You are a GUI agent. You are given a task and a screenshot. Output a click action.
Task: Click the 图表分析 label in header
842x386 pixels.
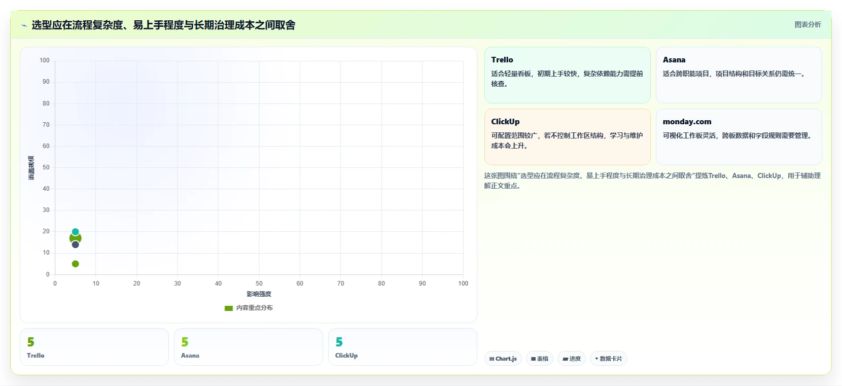(x=808, y=24)
